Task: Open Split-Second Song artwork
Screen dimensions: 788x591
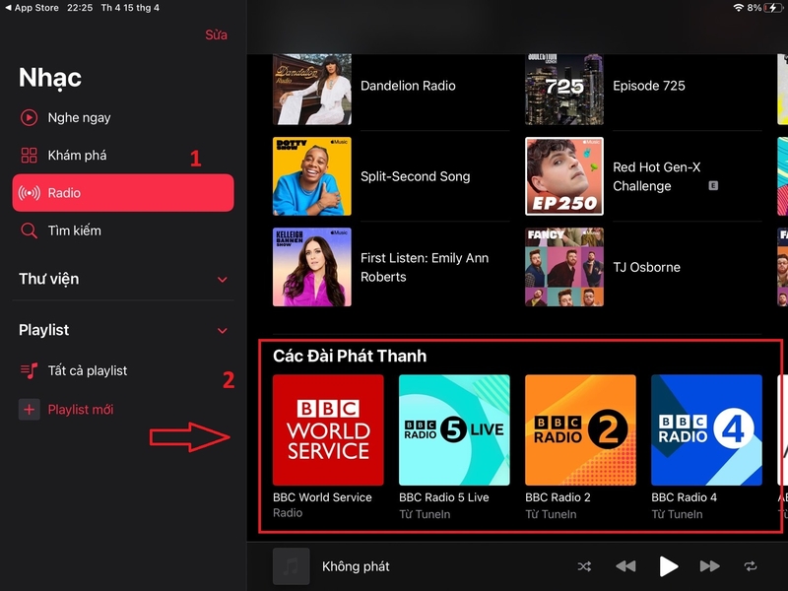Action: [x=312, y=176]
